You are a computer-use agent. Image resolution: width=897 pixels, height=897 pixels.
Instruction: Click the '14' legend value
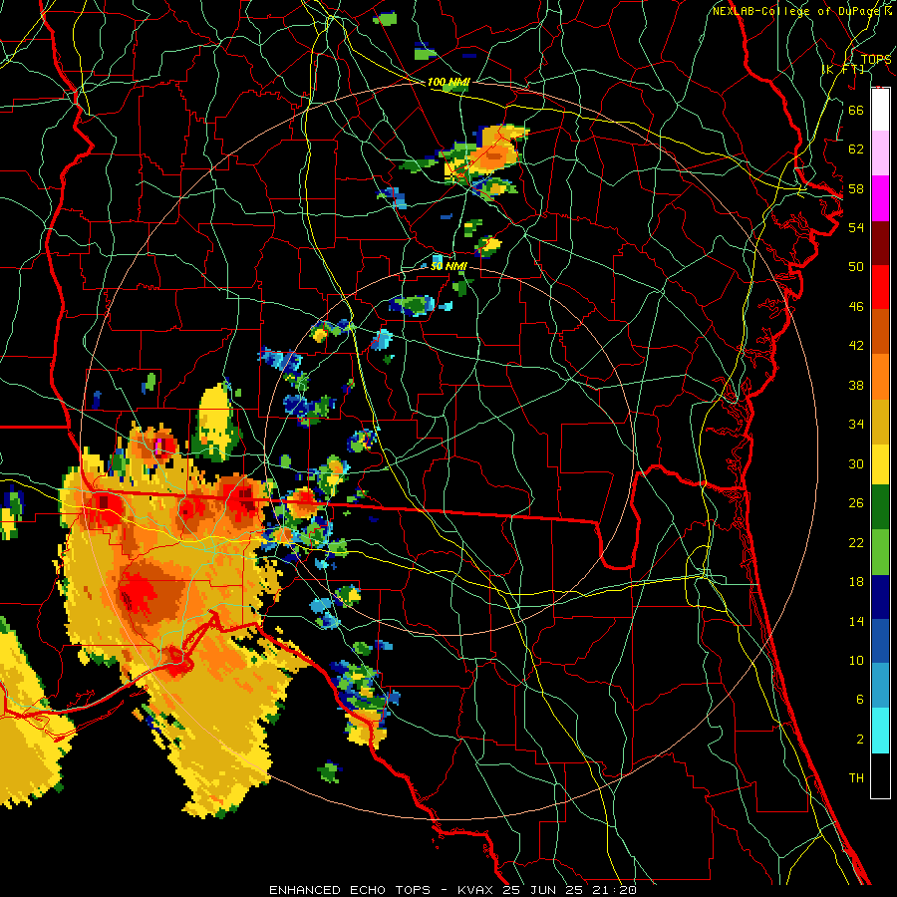[856, 621]
